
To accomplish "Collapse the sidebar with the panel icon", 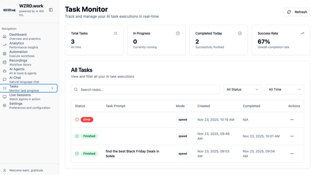I will (51, 10).
